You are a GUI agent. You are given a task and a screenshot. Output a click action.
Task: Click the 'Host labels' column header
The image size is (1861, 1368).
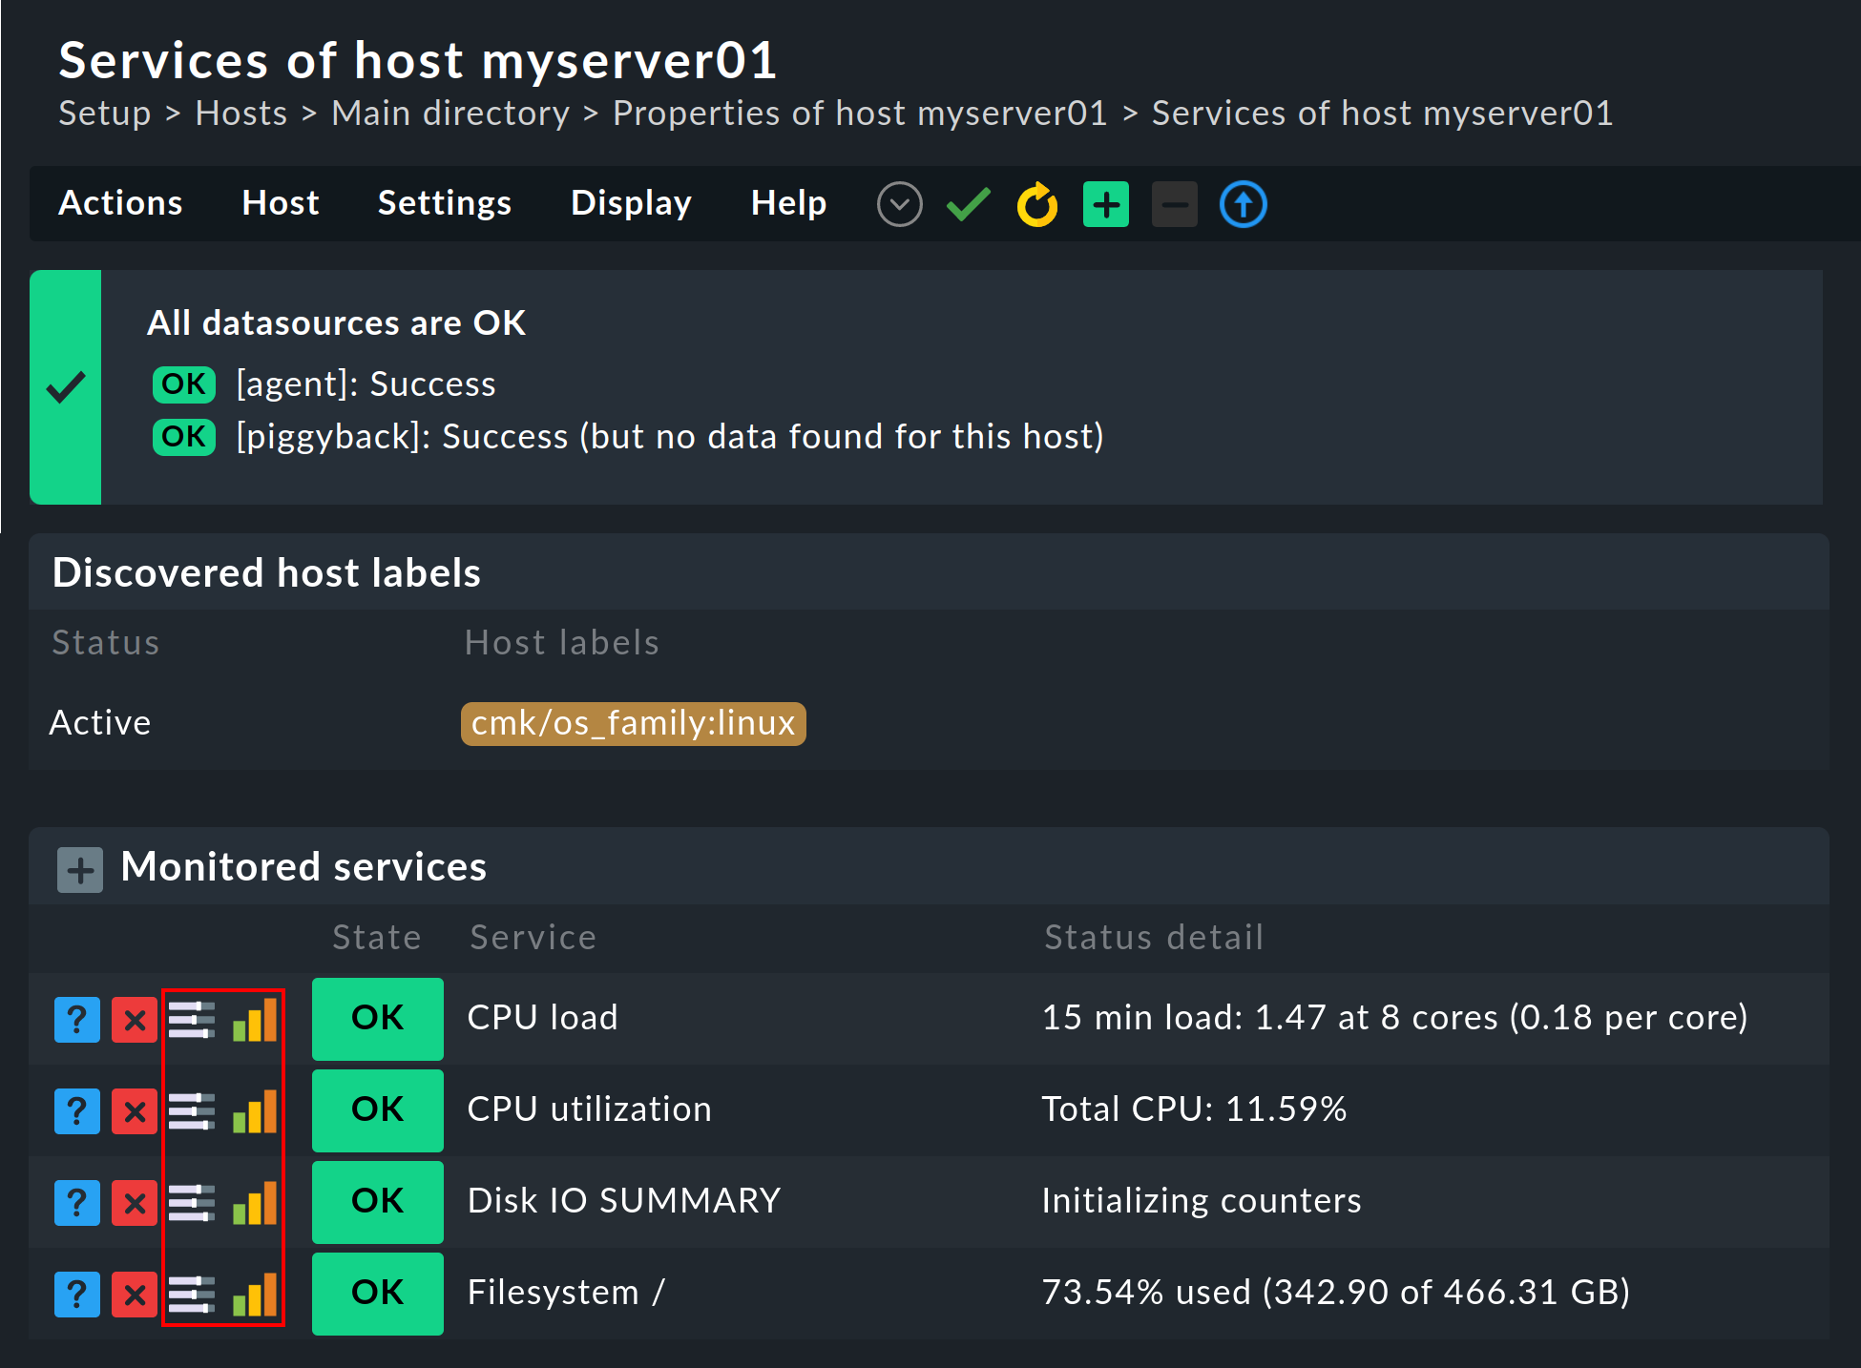coord(562,643)
